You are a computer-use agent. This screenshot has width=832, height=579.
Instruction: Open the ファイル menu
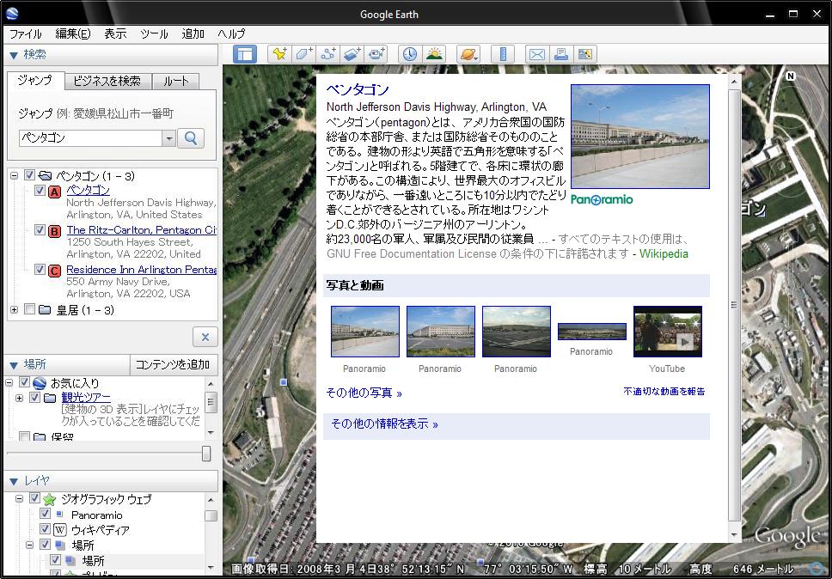pos(26,34)
